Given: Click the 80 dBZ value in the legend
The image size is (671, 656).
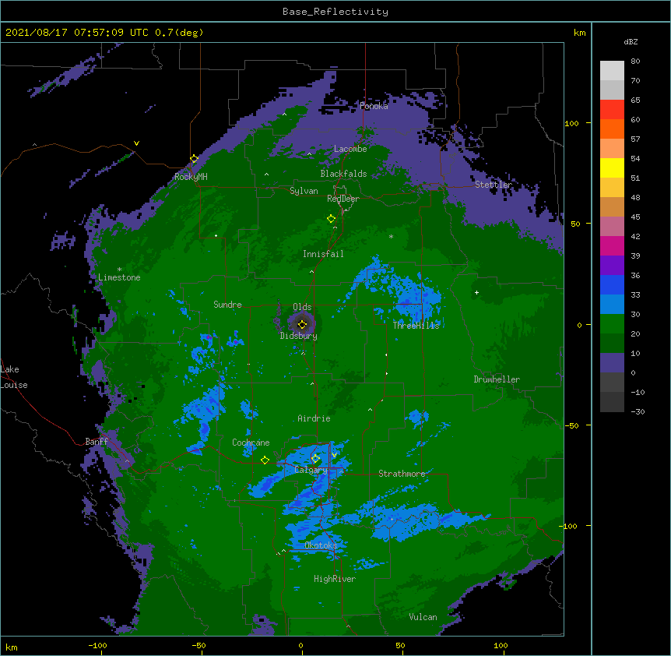Looking at the screenshot, I should (x=635, y=62).
